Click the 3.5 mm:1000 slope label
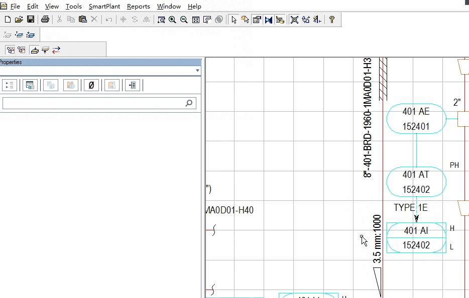The image size is (469, 298). 377,239
